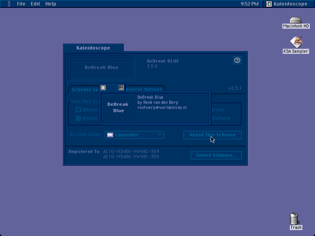Select the KSA Sampler desktop icon

pyautogui.click(x=296, y=45)
